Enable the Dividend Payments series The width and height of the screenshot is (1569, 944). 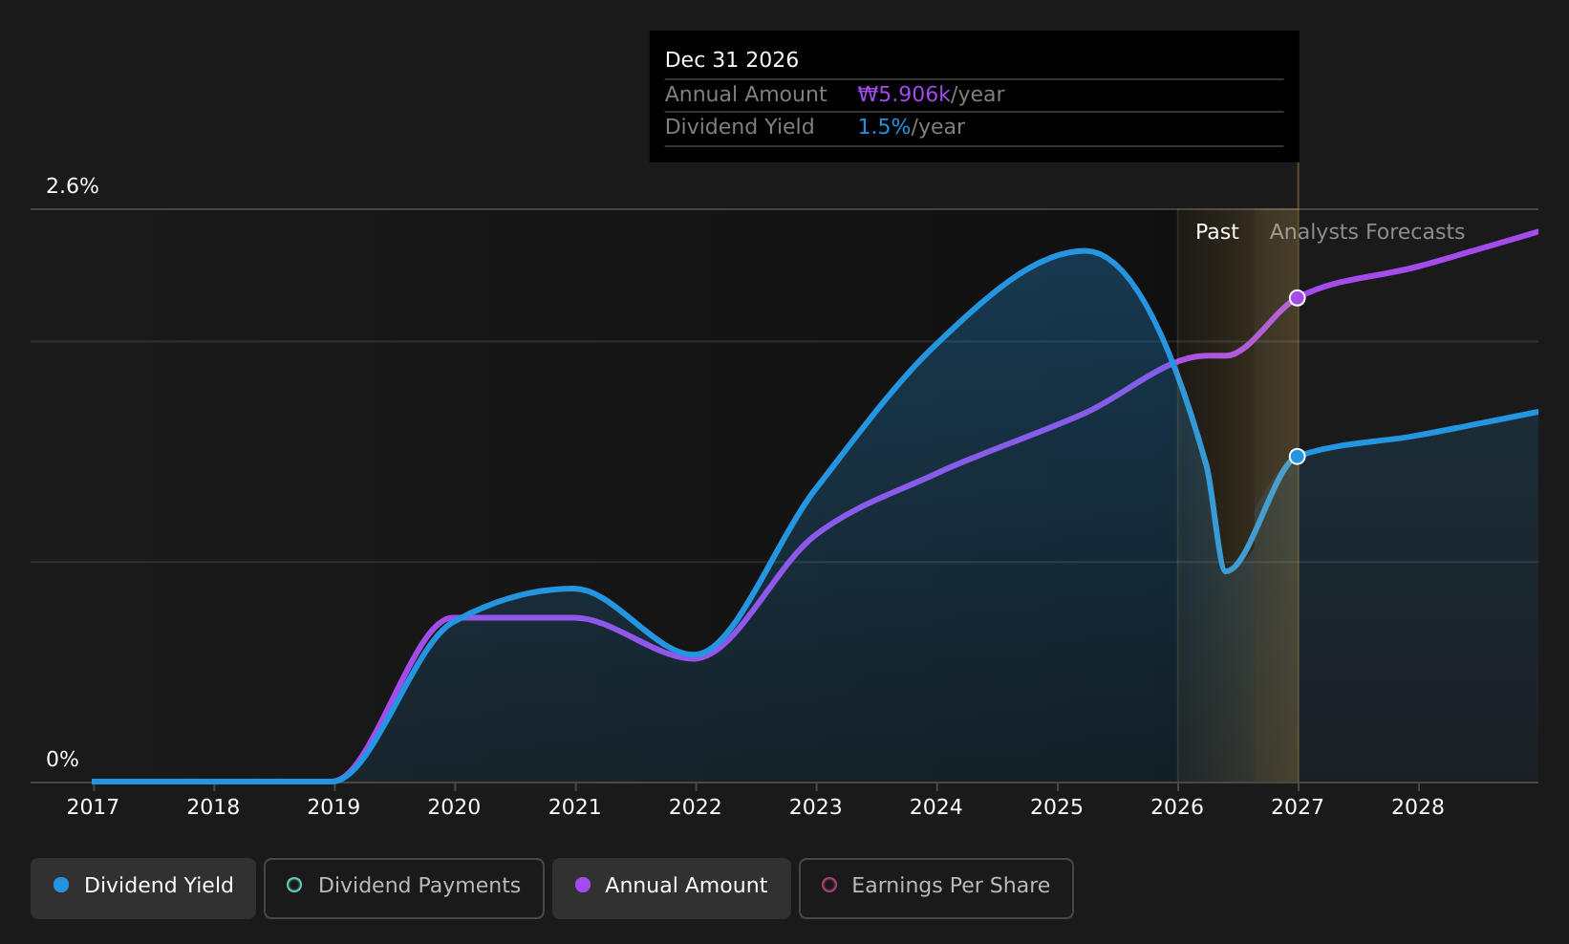404,888
